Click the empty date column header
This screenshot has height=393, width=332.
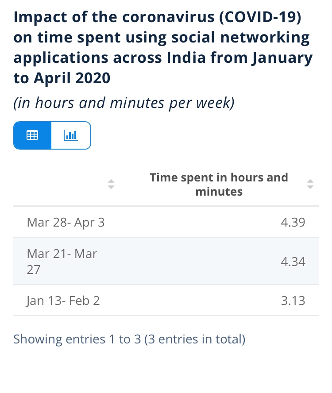click(x=66, y=185)
